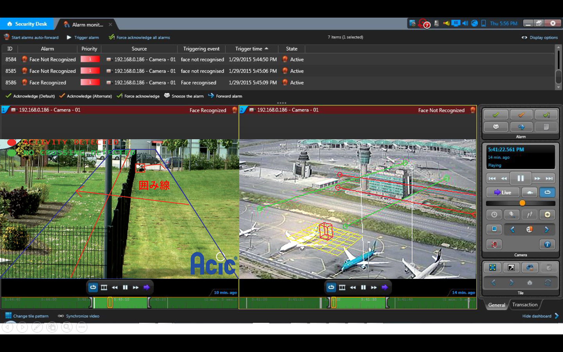The image size is (563, 352).
Task: Toggle Start alarms auto-forward
Action: click(31, 38)
